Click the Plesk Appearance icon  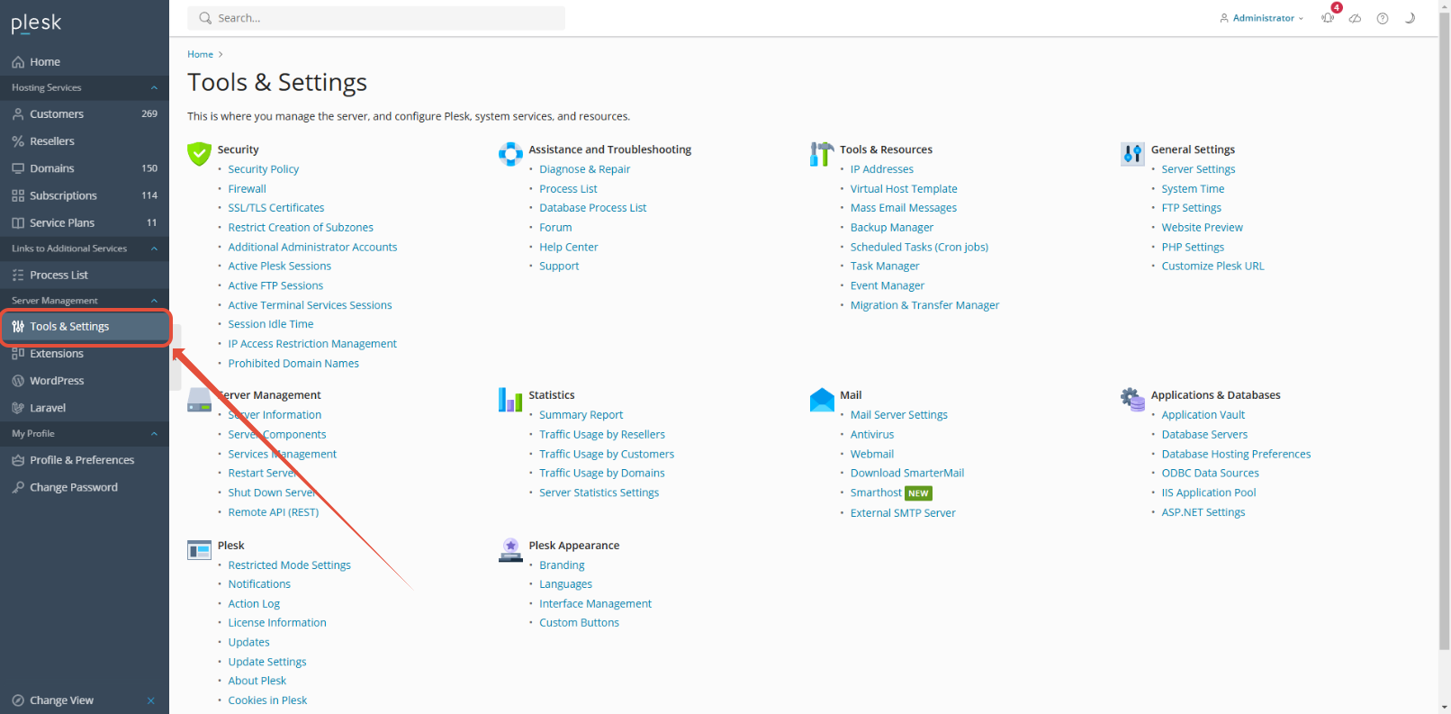tap(510, 550)
